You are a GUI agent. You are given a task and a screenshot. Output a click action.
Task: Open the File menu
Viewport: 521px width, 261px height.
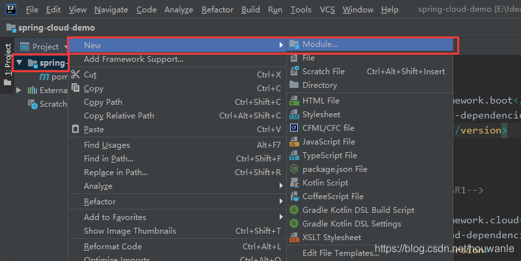(32, 10)
